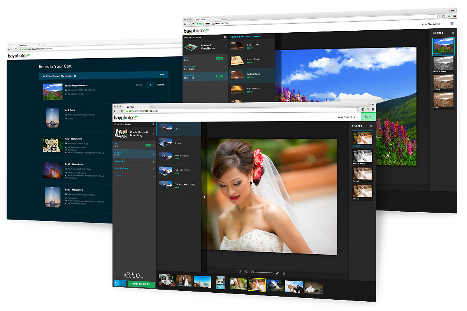The image size is (467, 311).
Task: Select the rotate icon in the image editor toolbar
Action: tap(246, 272)
